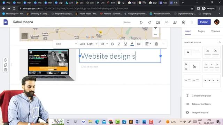223x125 pixels.
Task: Toggle italic formatting
Action: (119, 44)
